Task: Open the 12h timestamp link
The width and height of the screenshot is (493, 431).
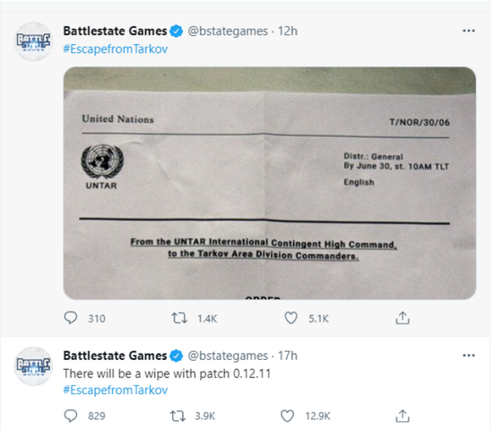Action: 288,31
